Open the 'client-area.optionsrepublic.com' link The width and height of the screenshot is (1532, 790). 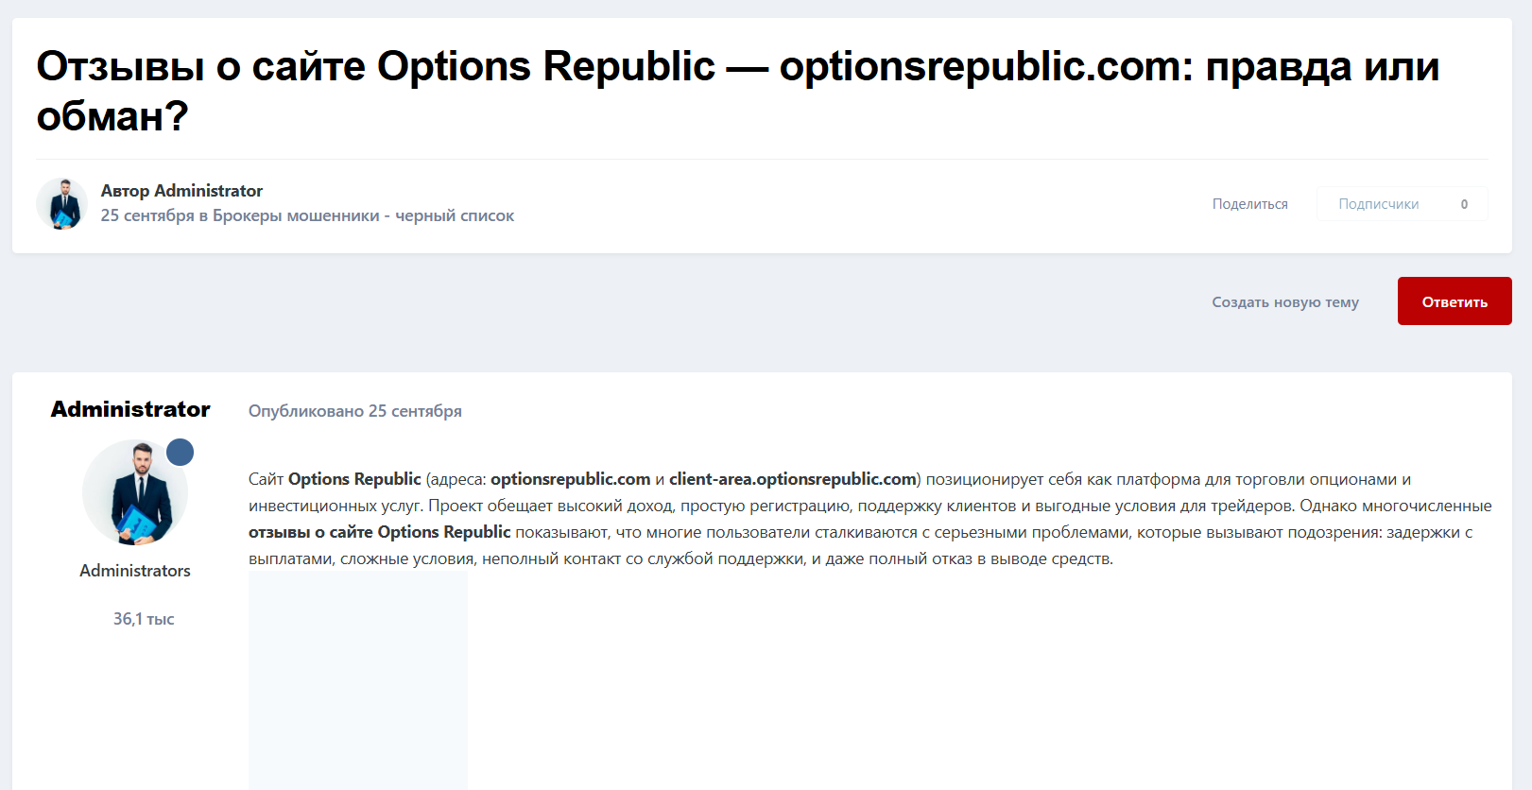(791, 479)
